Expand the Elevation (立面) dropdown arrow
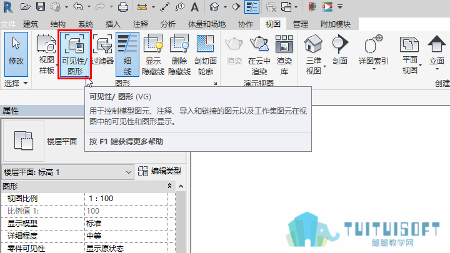Image resolution: width=450 pixels, height=253 pixels. tap(437, 69)
